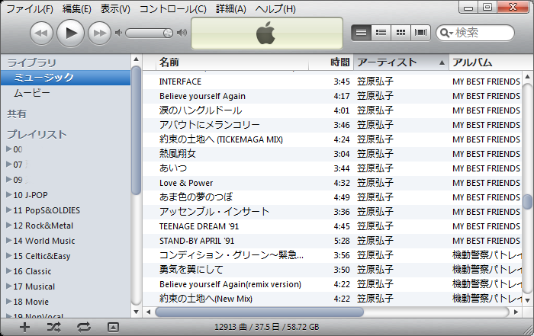
Task: Expand the 00 playlist folder
Action: 9,149
